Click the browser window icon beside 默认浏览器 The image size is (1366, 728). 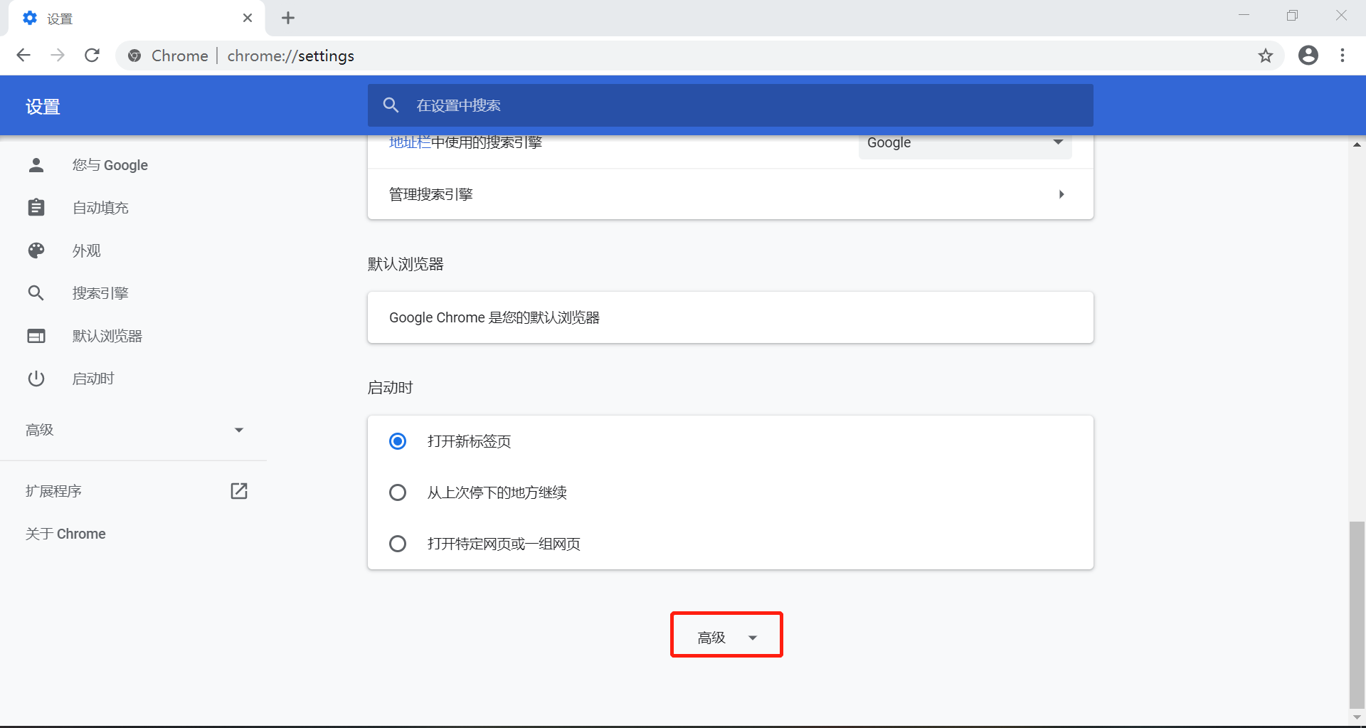(x=36, y=336)
